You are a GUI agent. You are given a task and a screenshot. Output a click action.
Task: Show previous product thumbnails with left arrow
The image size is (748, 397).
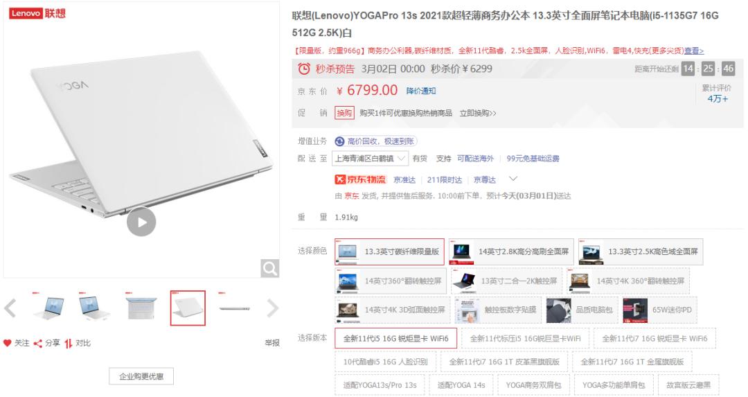(10, 308)
